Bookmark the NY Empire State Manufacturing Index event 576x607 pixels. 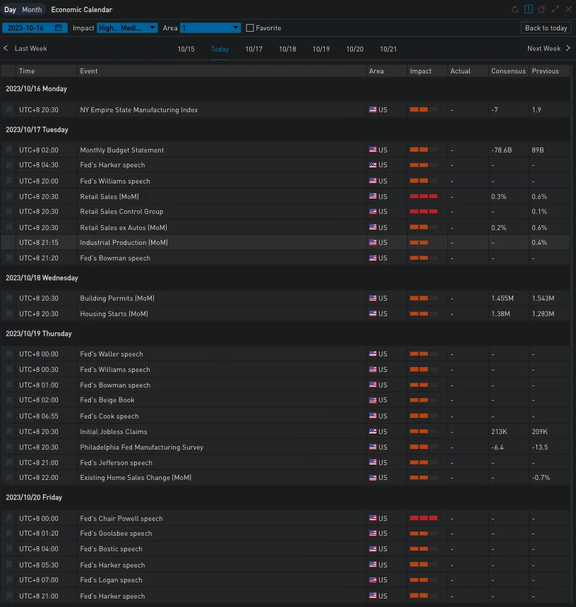[x=9, y=110]
